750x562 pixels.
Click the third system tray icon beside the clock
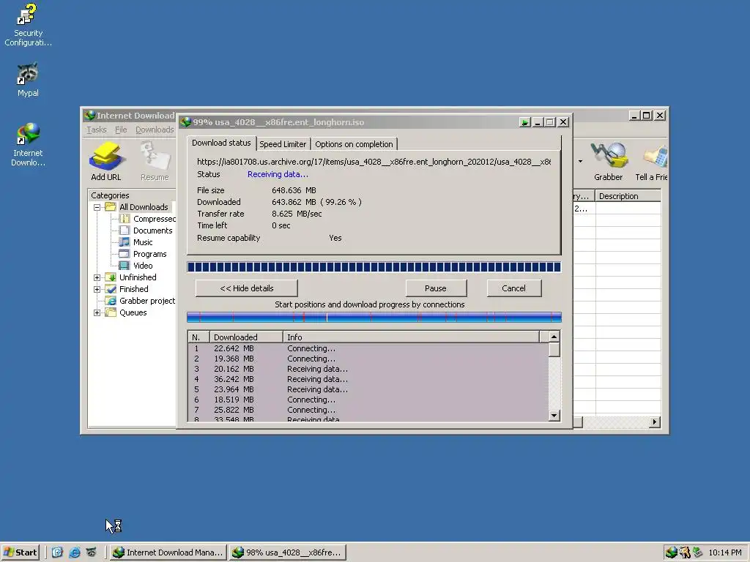tap(697, 552)
